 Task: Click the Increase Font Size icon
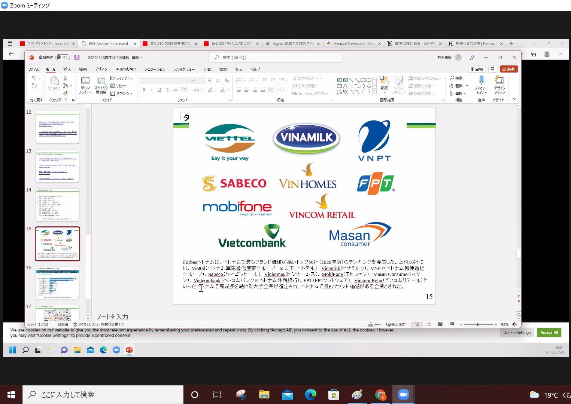click(x=210, y=80)
